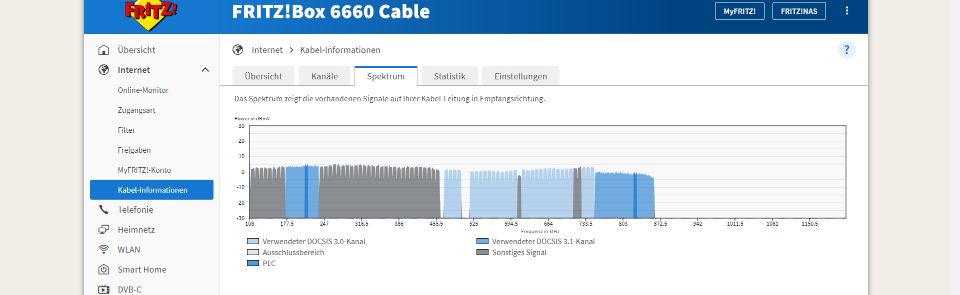Viewport: 960px width, 295px height.
Task: Click the Internet link in the breadcrumb
Action: click(x=267, y=50)
